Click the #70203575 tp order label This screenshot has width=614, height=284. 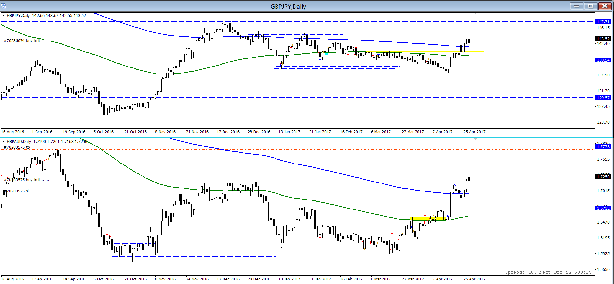[x=17, y=147]
